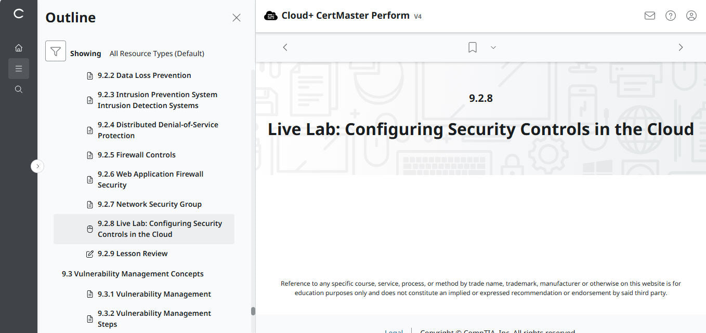Expand the bookmark dropdown chevron
706x333 pixels.
(493, 47)
